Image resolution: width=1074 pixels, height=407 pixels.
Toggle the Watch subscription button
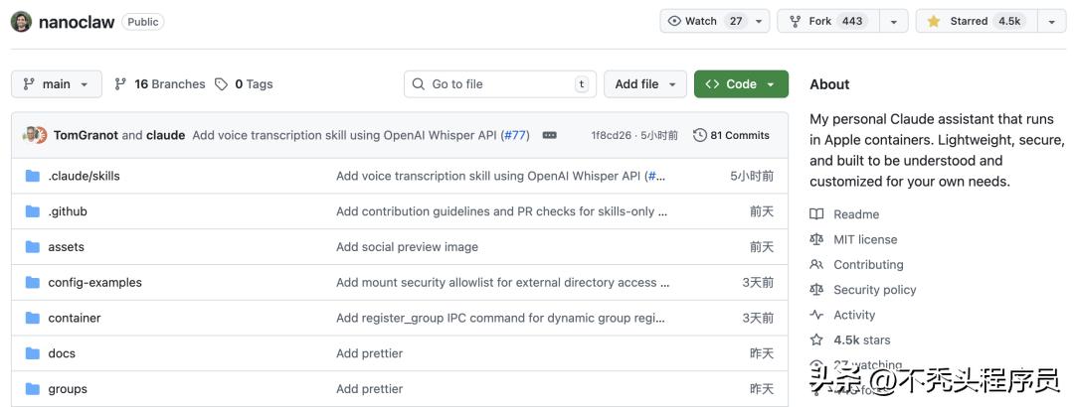click(x=704, y=21)
